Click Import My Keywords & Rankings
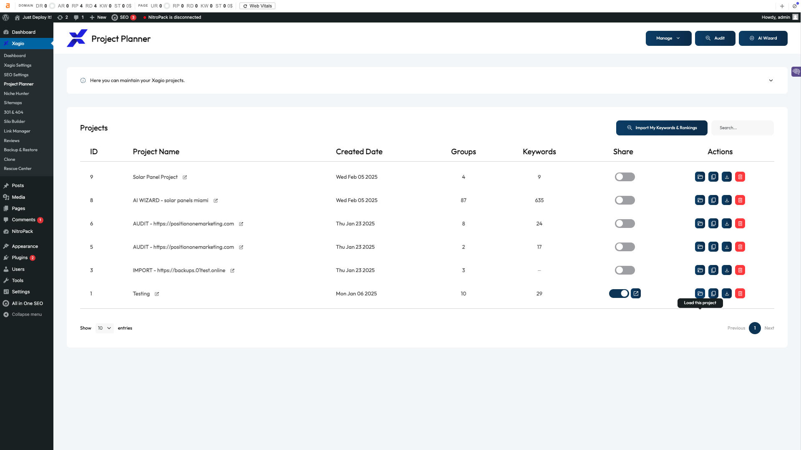Viewport: 801px width, 450px height. tap(662, 128)
